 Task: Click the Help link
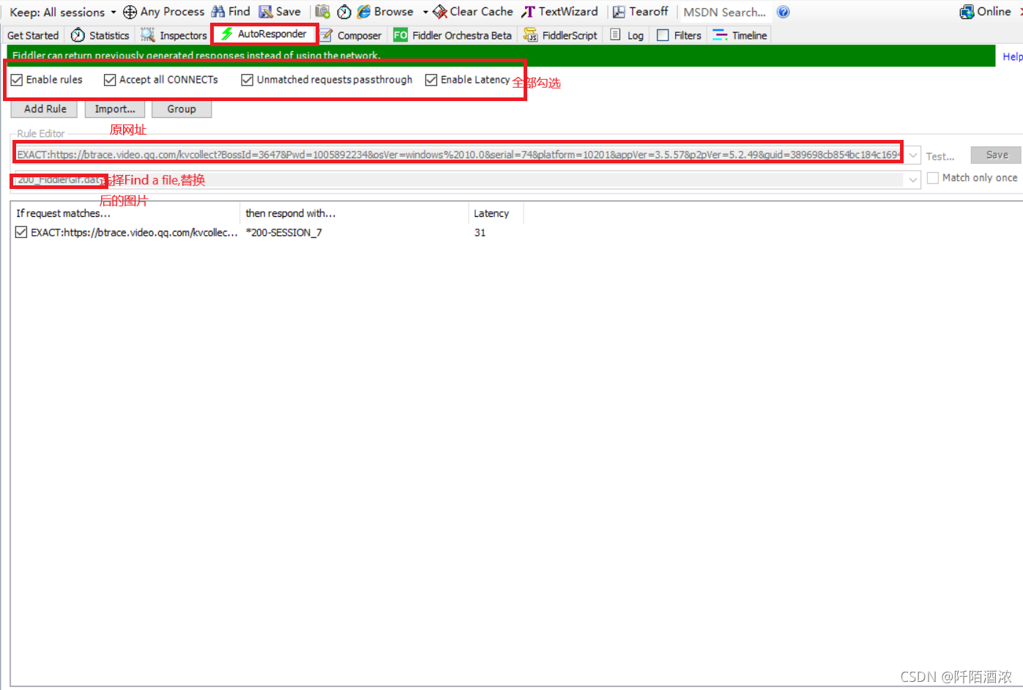pos(1013,56)
